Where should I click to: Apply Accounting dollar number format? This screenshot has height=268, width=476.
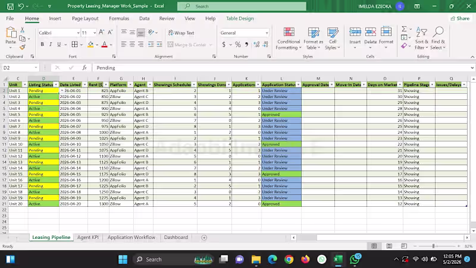point(224,45)
